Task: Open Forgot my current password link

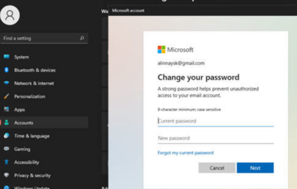Action: click(186, 153)
